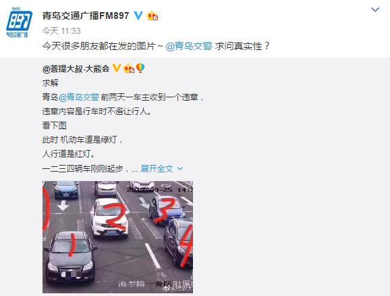This screenshot has width=390, height=296.
Task: Click the yellow verified V badge of 菩提大叔
Action: (x=117, y=68)
